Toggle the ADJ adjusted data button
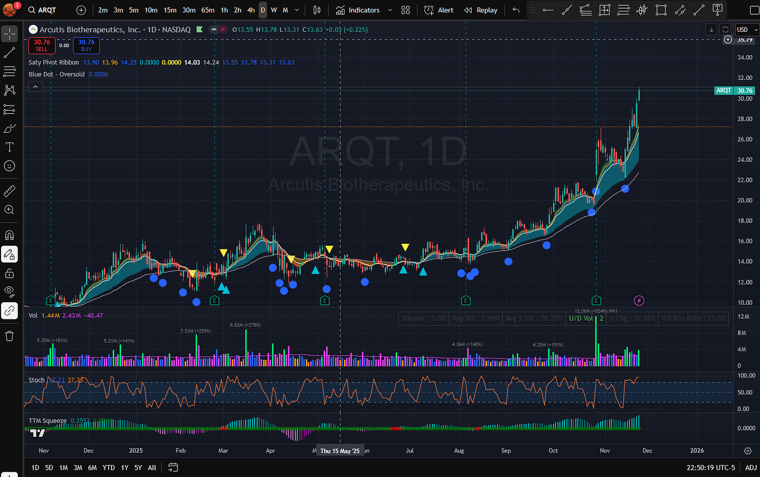This screenshot has height=477, width=760. pos(751,468)
